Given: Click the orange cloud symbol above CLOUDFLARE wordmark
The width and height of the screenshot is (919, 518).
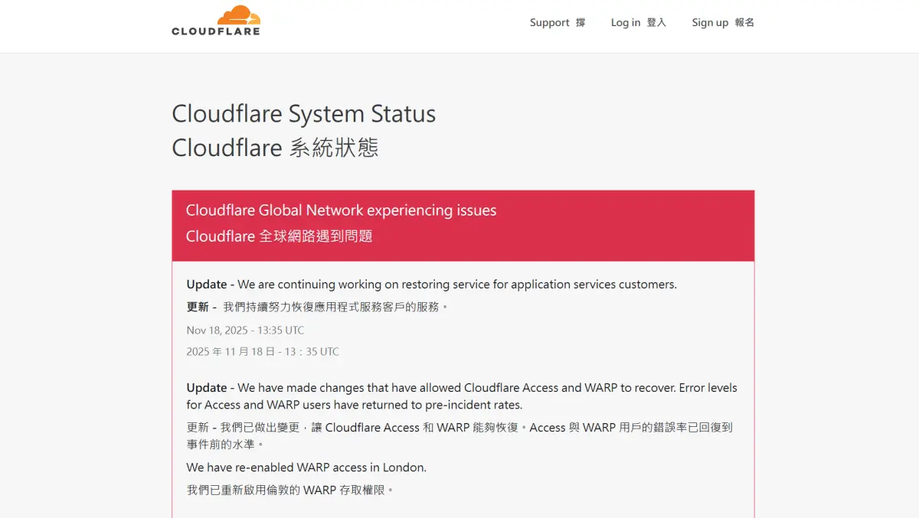Looking at the screenshot, I should click(x=240, y=14).
